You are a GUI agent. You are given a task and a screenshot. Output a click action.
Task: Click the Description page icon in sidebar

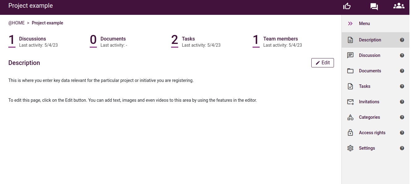pyautogui.click(x=350, y=40)
